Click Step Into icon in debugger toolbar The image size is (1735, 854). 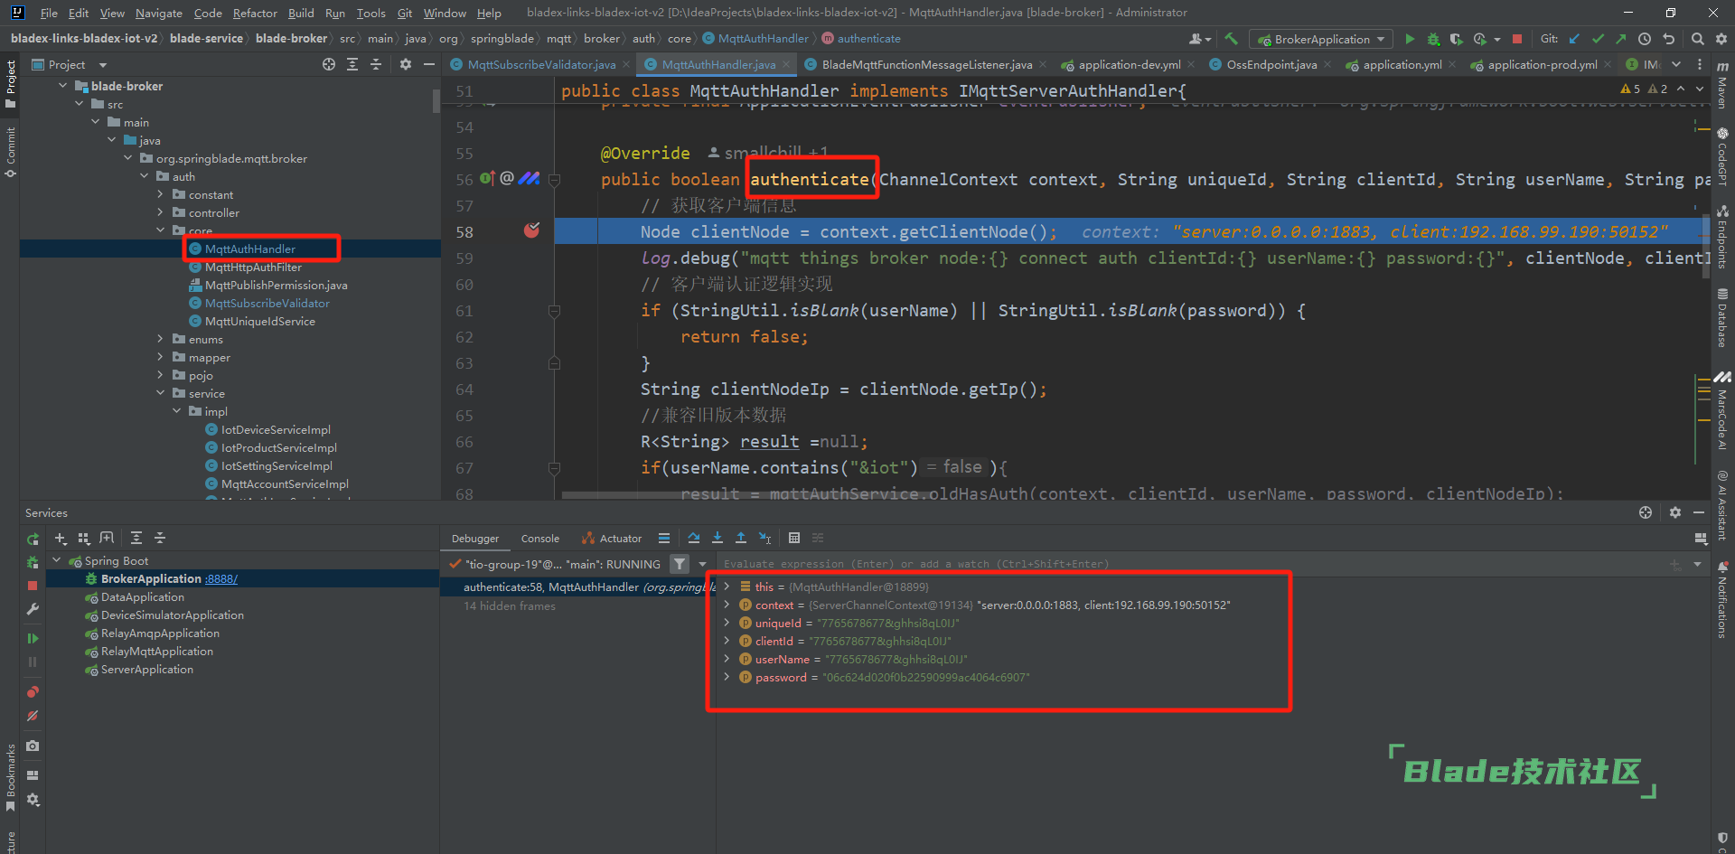pyautogui.click(x=717, y=538)
